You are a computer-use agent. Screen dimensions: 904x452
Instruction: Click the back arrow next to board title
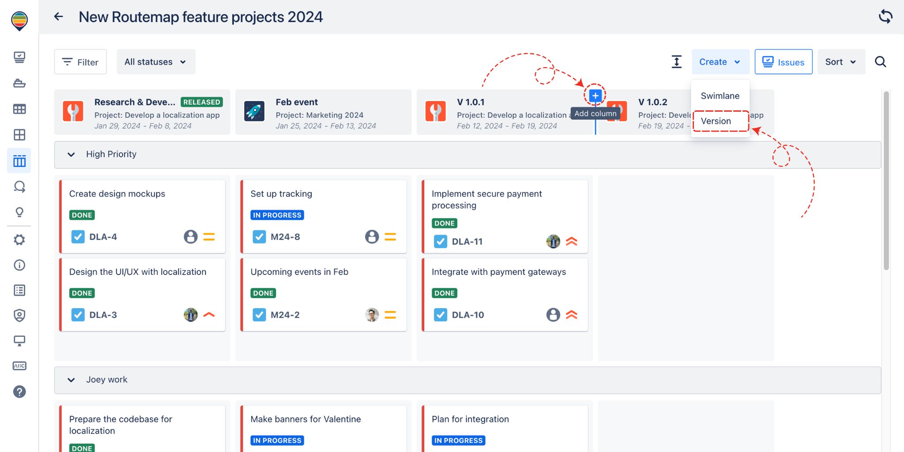click(58, 17)
